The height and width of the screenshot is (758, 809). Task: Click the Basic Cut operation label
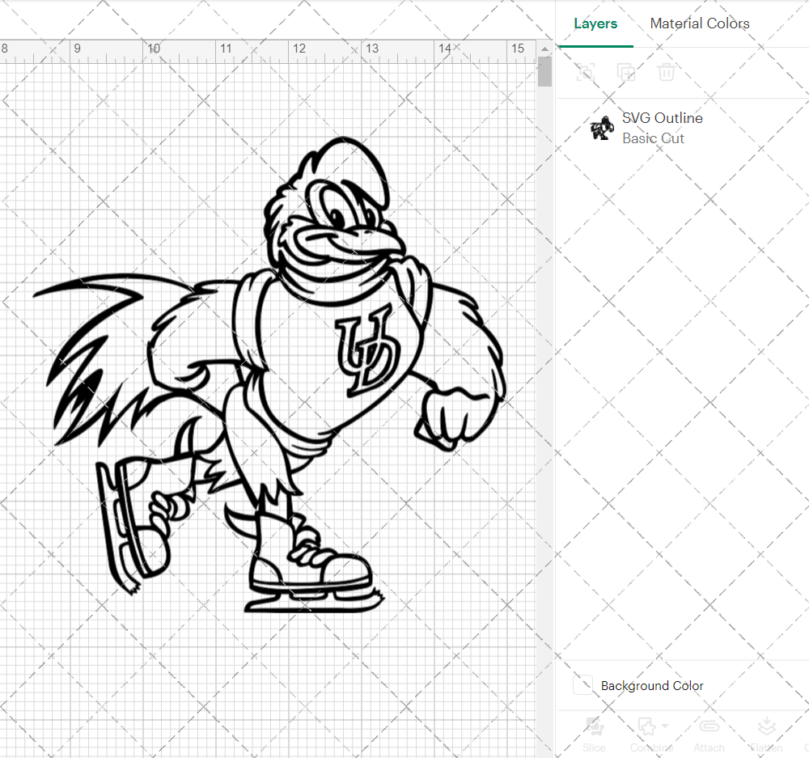pos(653,138)
